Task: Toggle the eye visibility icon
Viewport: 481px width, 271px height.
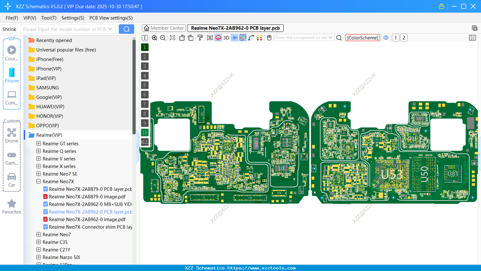Action: [386, 38]
